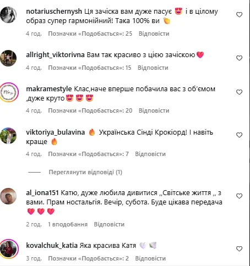Image resolution: width=250 pixels, height=266 pixels.
Task: Expand replies with Переглянути відповіді (1)
Action: [x=85, y=172]
